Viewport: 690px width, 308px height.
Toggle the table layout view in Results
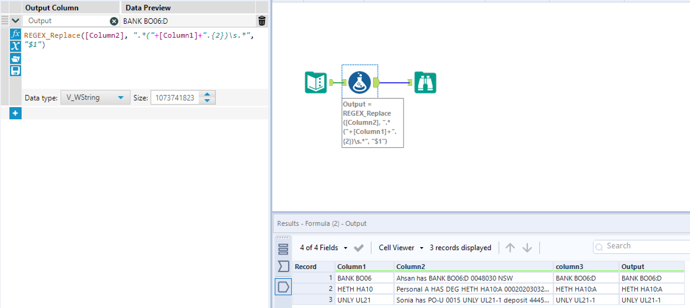coord(283,248)
